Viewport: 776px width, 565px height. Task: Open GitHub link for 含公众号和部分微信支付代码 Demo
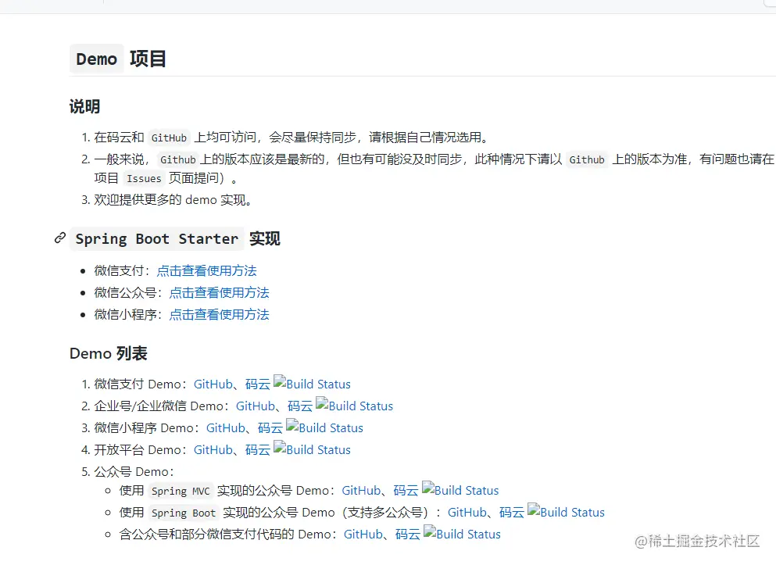(x=363, y=535)
